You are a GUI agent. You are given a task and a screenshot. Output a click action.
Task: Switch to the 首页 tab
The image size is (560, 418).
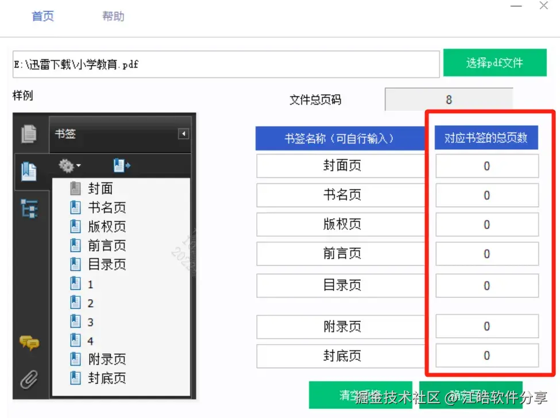[43, 16]
